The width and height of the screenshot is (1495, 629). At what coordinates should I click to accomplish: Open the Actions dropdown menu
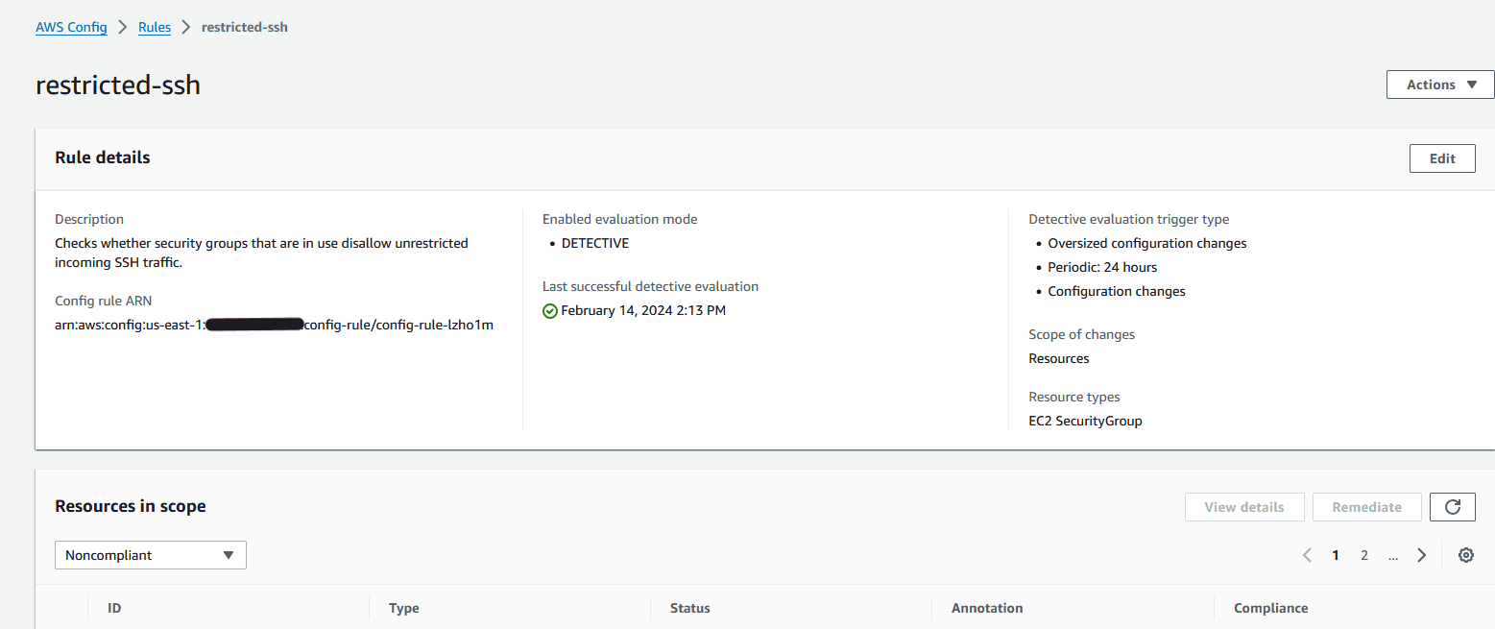pos(1440,85)
